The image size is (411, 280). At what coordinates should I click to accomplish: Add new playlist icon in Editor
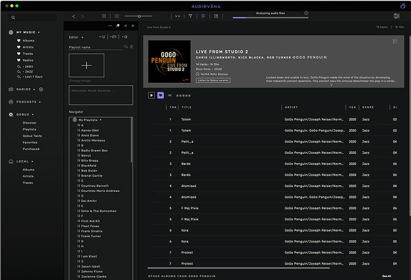click(102, 37)
